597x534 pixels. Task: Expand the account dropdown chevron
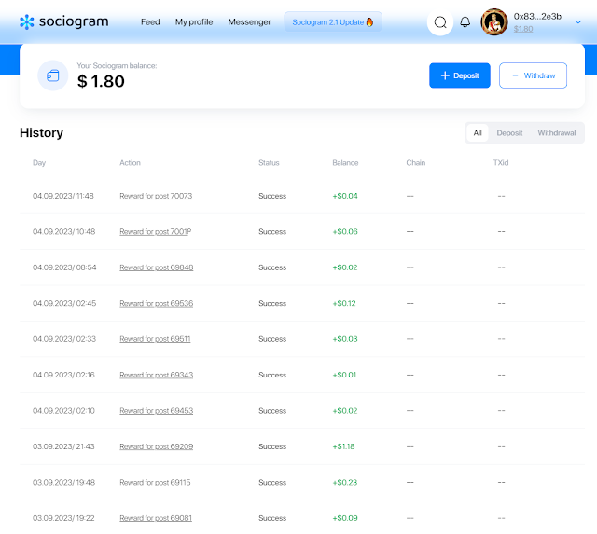point(578,22)
